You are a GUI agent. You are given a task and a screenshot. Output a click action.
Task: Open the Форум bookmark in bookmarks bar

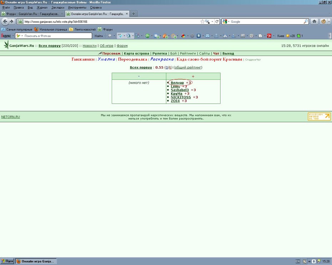click(x=105, y=29)
